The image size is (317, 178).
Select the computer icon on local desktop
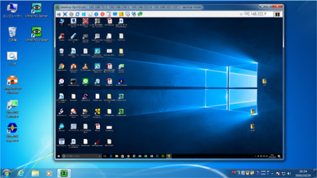click(x=12, y=10)
